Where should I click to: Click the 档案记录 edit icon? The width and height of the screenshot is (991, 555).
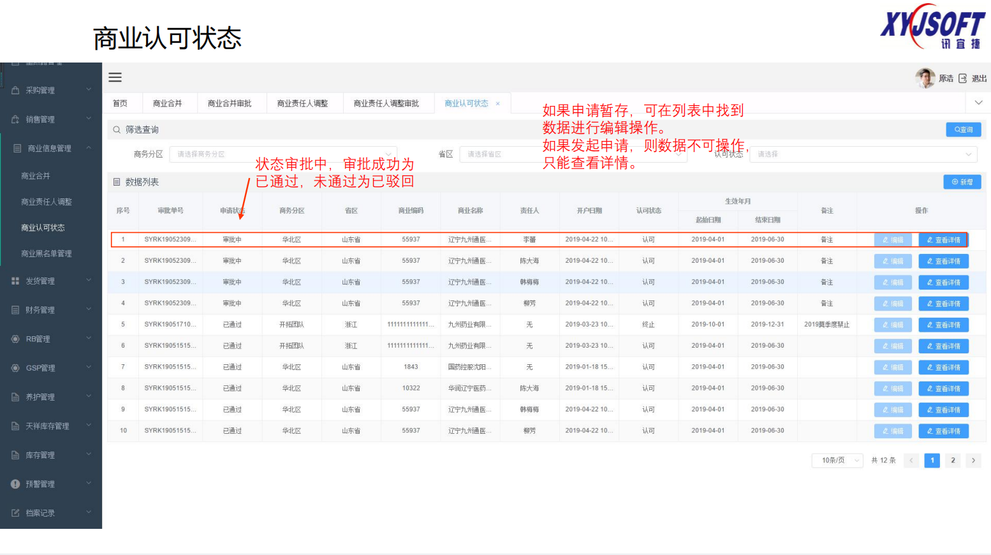tap(15, 513)
